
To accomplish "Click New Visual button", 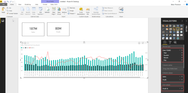I will [59, 11].
